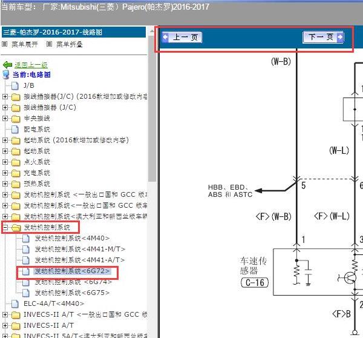This screenshot has height=338, width=363.
Task: Click right arrow icon on 下一页
Action: point(340,37)
